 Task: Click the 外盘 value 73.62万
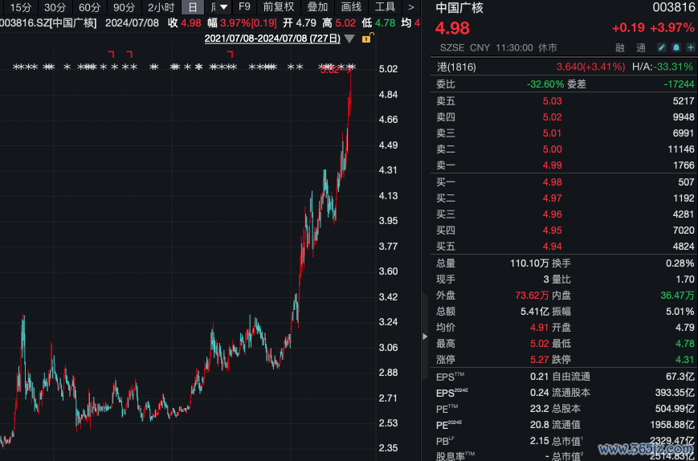point(532,296)
